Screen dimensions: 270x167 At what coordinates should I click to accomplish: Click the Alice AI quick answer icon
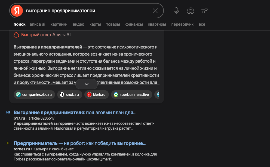tap(16, 35)
